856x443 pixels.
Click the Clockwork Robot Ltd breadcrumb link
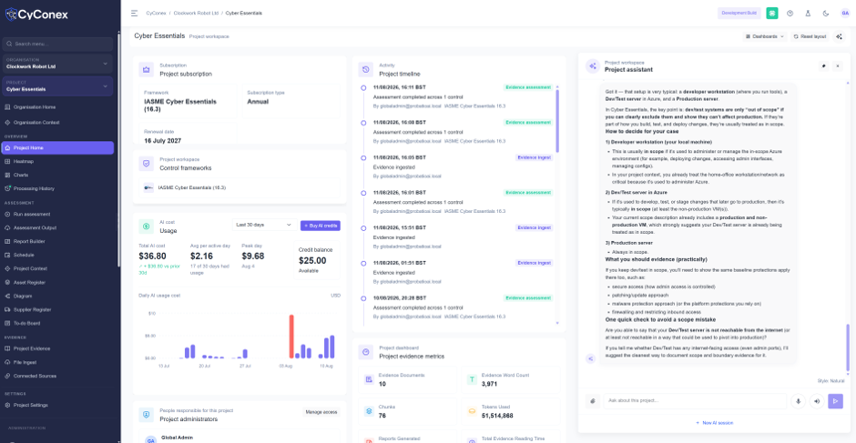[x=196, y=13]
